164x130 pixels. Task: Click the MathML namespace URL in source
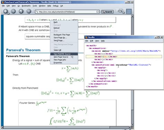click(x=135, y=51)
